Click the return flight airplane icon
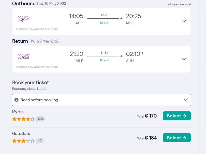206x154 pixels. tap(122, 56)
